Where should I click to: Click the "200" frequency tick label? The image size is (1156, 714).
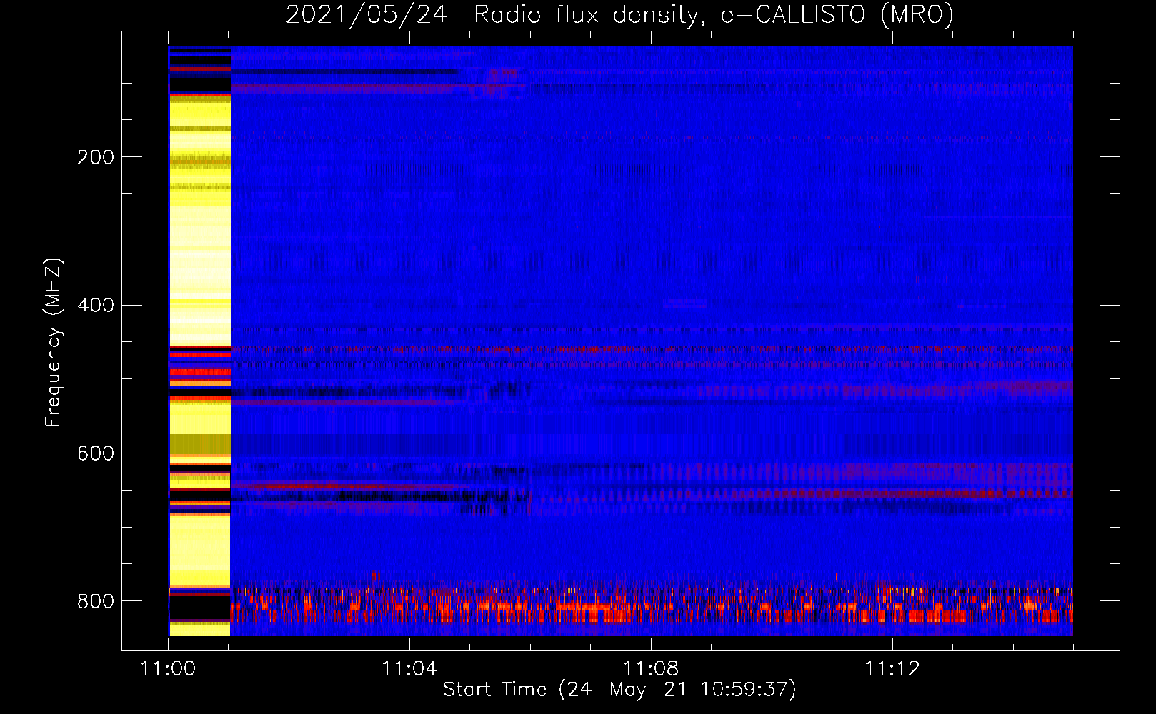pos(96,157)
